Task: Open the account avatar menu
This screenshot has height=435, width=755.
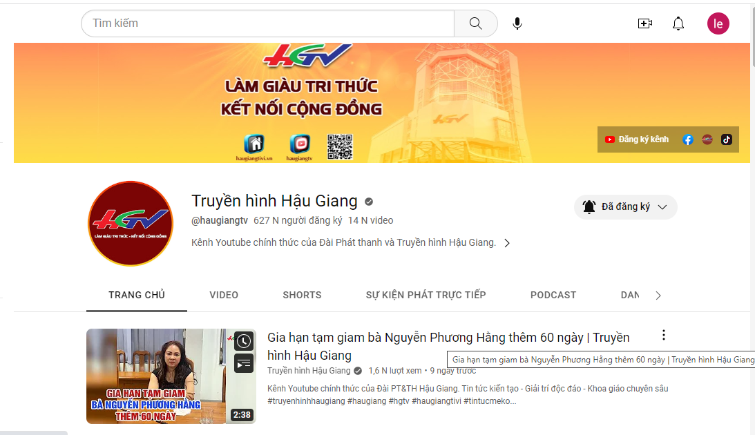Action: click(x=718, y=23)
